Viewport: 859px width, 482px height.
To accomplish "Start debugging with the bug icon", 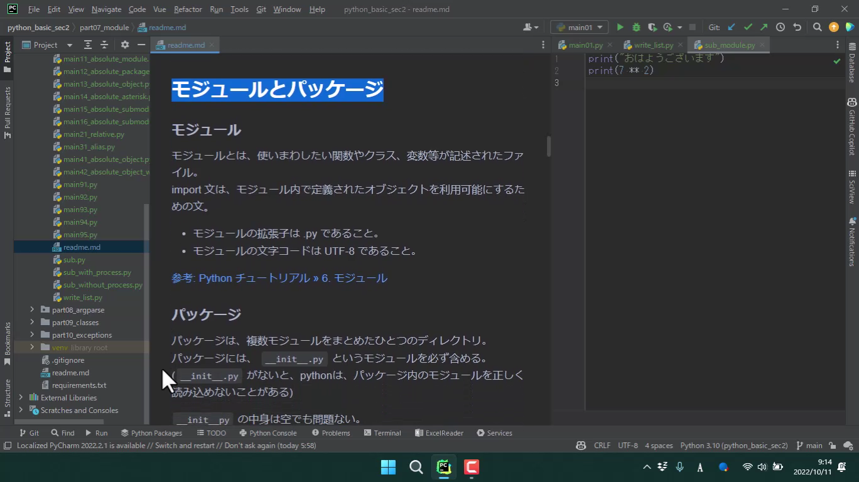I will [x=636, y=28].
